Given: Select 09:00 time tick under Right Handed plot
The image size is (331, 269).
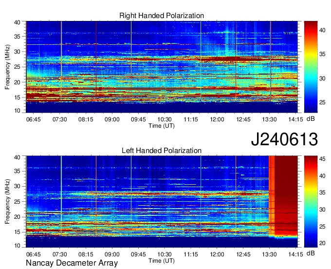Looking at the screenshot, I should click(x=112, y=119).
